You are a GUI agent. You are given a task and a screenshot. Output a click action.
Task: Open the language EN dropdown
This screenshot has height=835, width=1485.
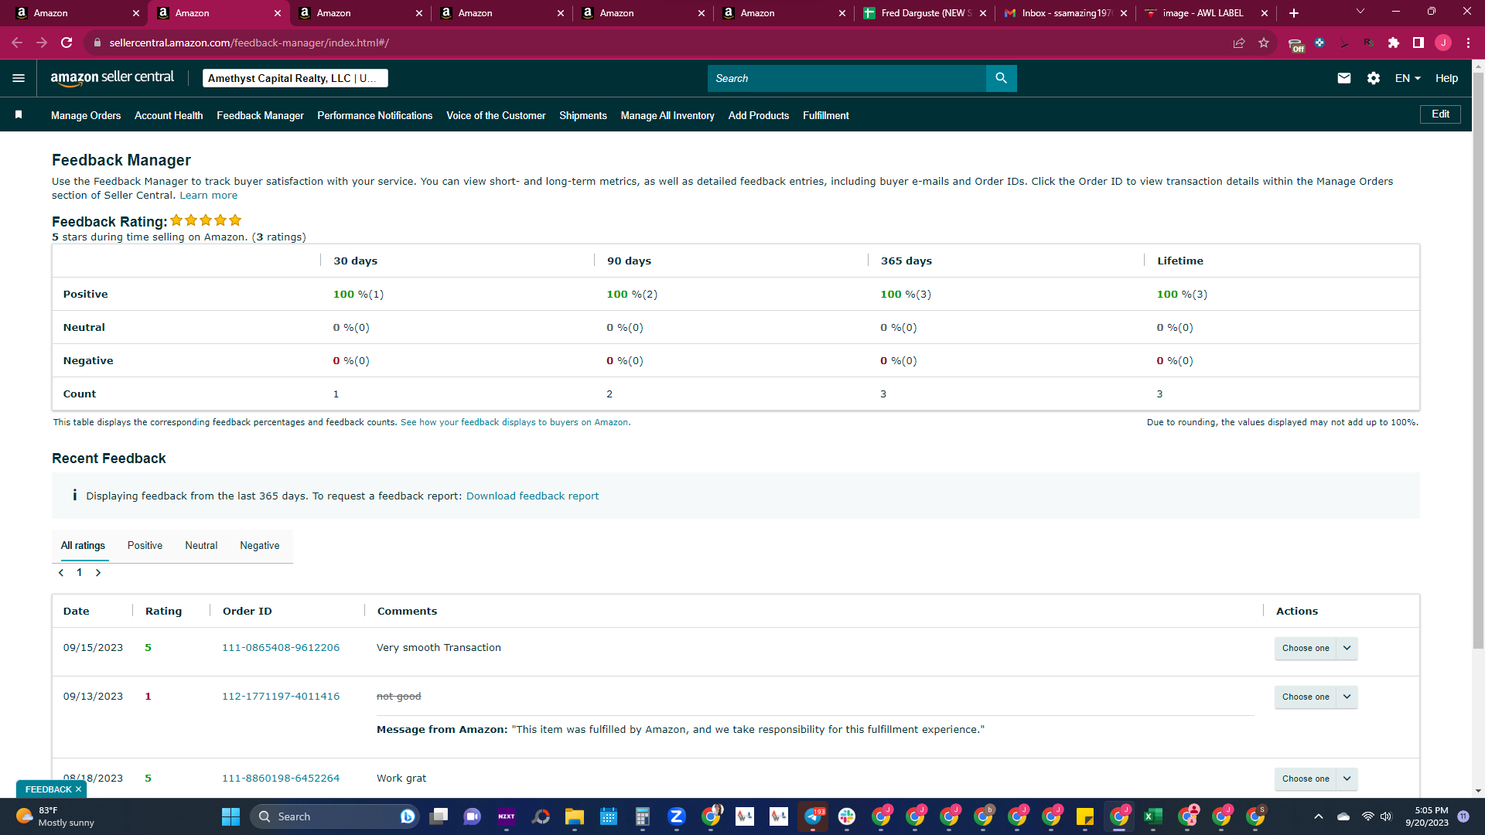click(x=1408, y=78)
